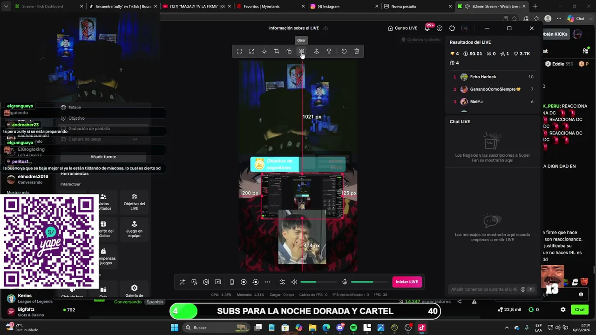
Task: Open the help question mark icon
Action: [440, 28]
